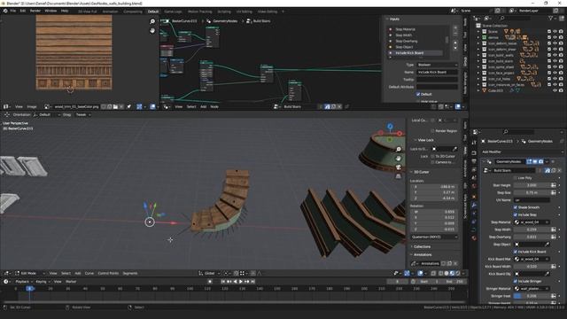Click the pin icon in image editor header
This screenshot has width=567, height=319.
[x=128, y=106]
